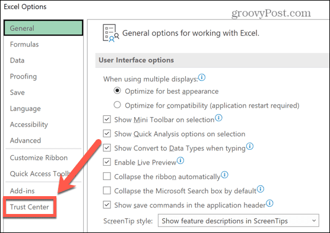Select Optimize for compatibility radio button
The height and width of the screenshot is (233, 330).
[118, 105]
